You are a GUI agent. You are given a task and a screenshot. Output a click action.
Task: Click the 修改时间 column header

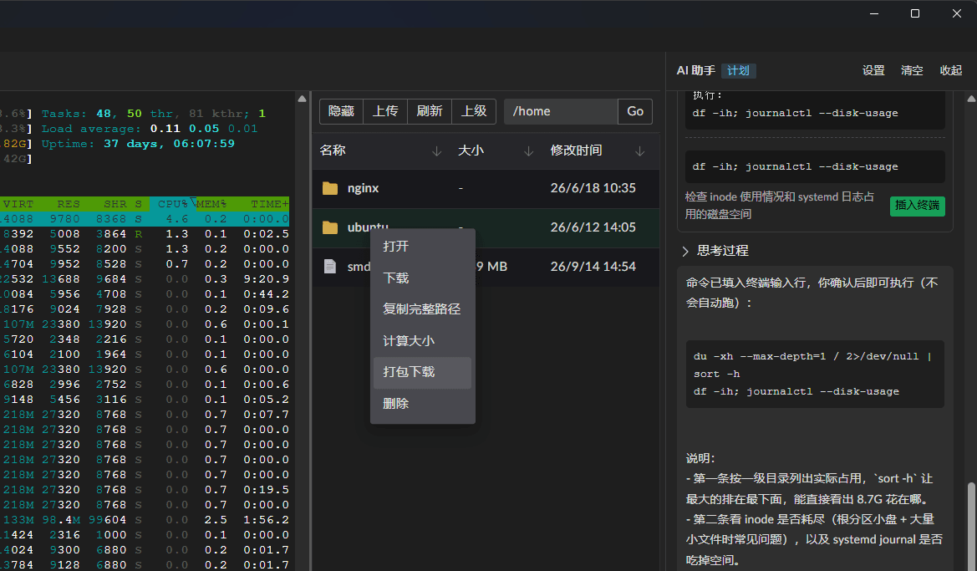click(577, 150)
